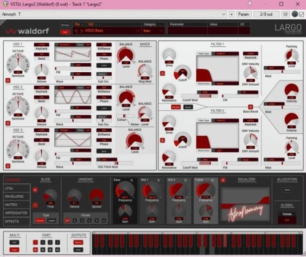Click the Unison Spread knob
The width and height of the screenshot is (306, 257).
pyautogui.click(x=96, y=196)
